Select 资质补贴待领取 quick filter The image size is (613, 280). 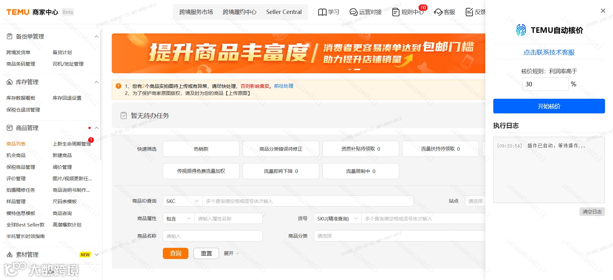pos(361,149)
